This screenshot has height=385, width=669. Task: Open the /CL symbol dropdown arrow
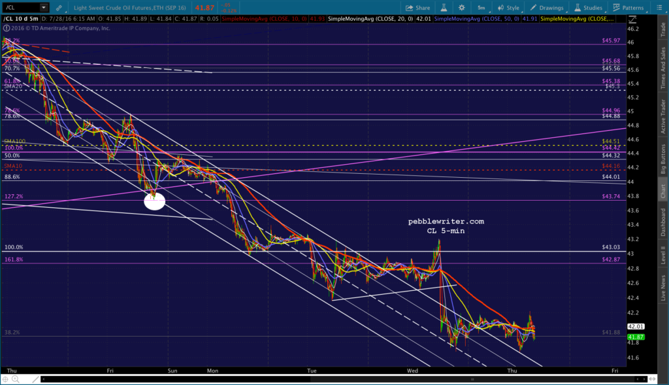[44, 8]
